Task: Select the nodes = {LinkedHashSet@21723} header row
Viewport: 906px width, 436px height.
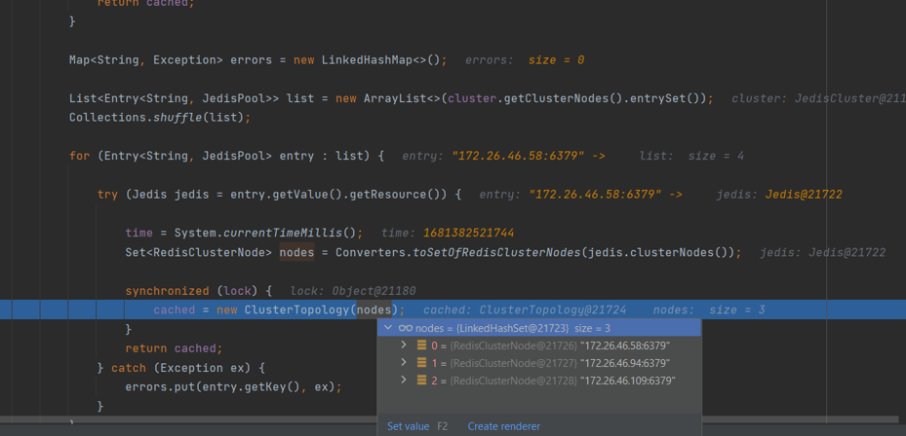Action: (539, 328)
